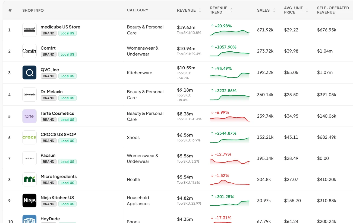
Task: Click the Tarte Cosmetics purple logo
Action: pyautogui.click(x=29, y=116)
